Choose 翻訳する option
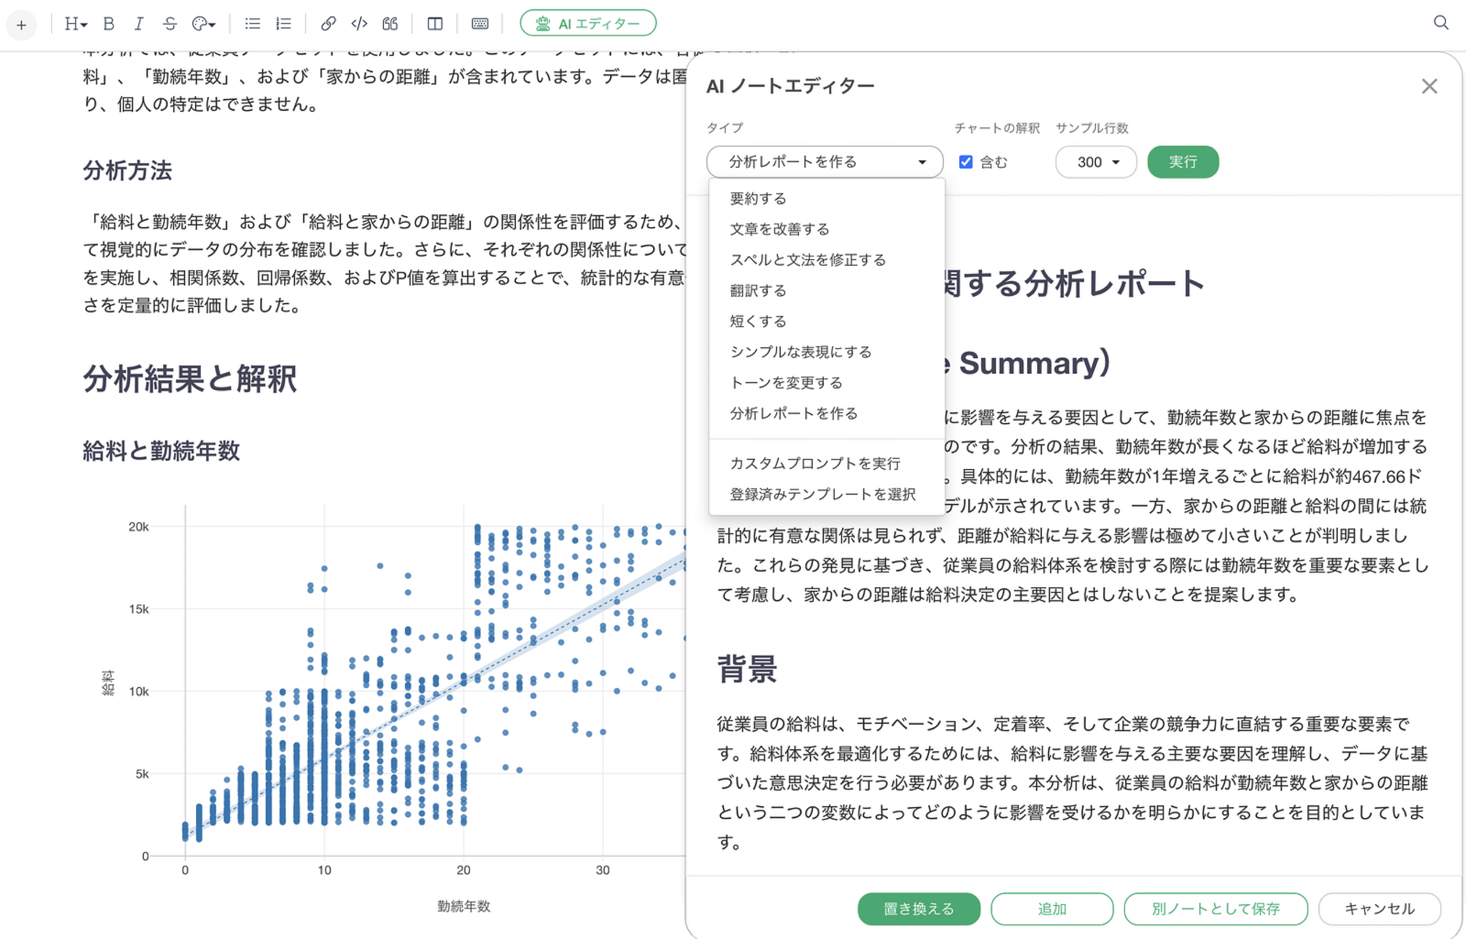 coord(826,291)
